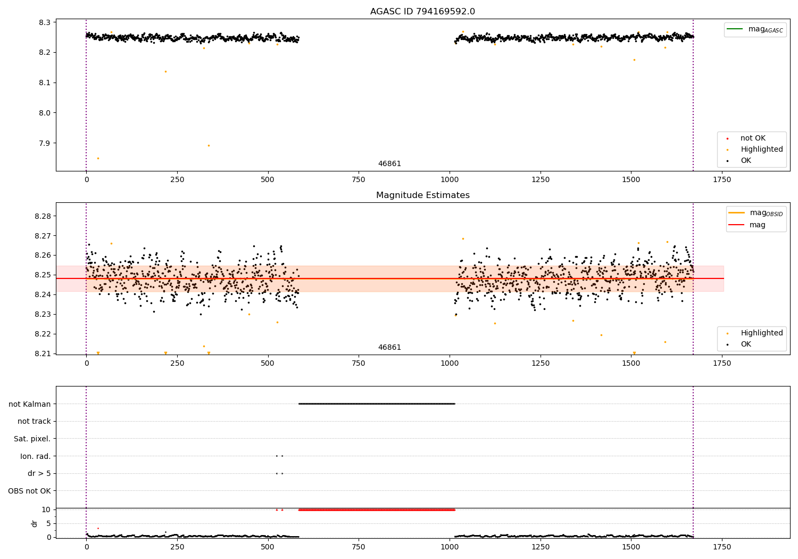Click the 'Magnitude Estimates' subplot title
The image size is (798, 559).
point(422,195)
